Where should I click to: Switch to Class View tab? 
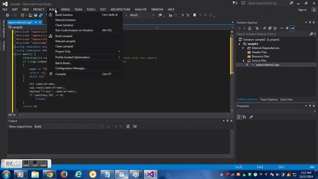point(286,99)
